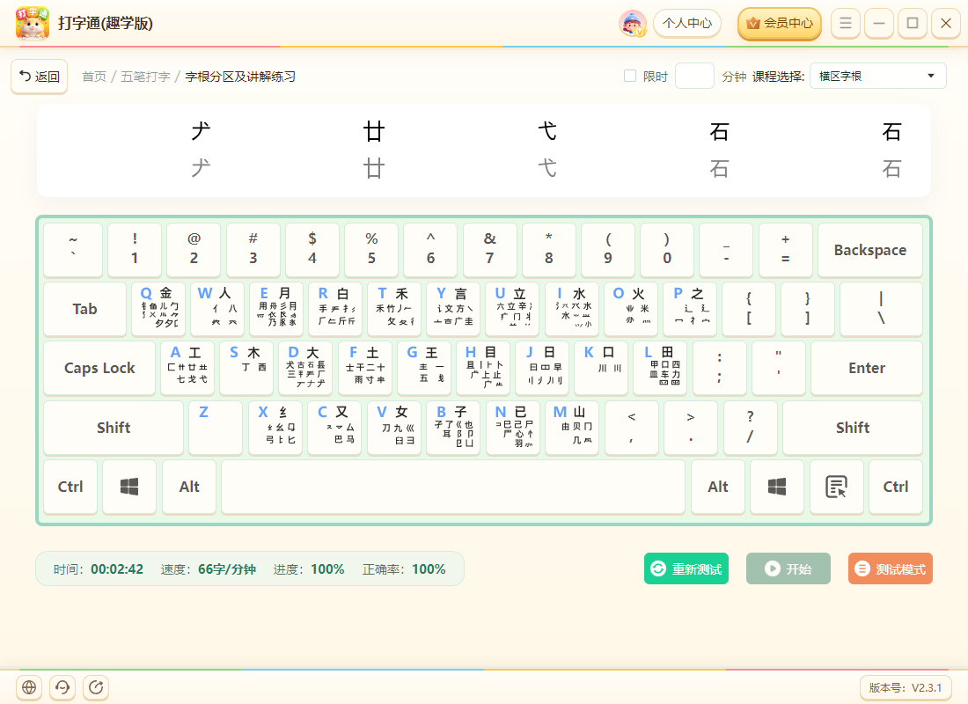Click the L 田 radical key
The image size is (968, 704).
[660, 368]
